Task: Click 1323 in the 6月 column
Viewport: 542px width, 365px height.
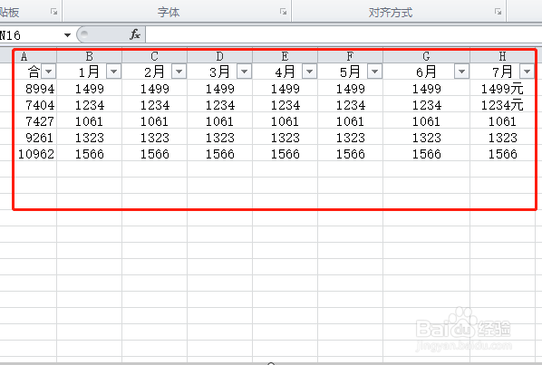Action: (x=427, y=138)
